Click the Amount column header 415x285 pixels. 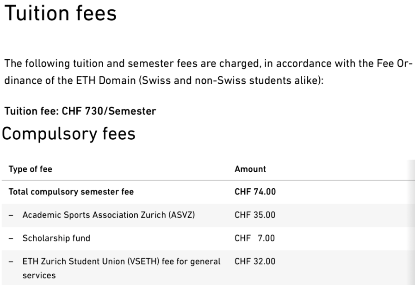[x=250, y=169]
